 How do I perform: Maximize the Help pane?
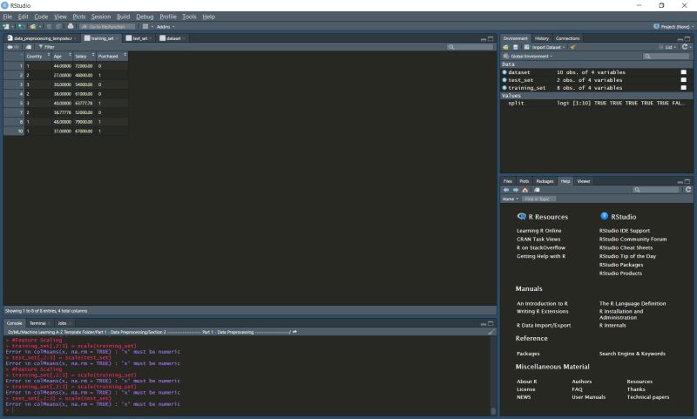pos(687,182)
